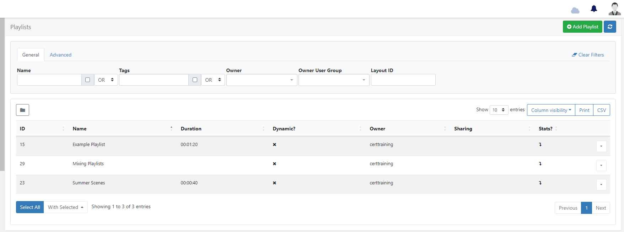Open the user profile avatar menu
This screenshot has height=232, width=624.
(x=614, y=9)
